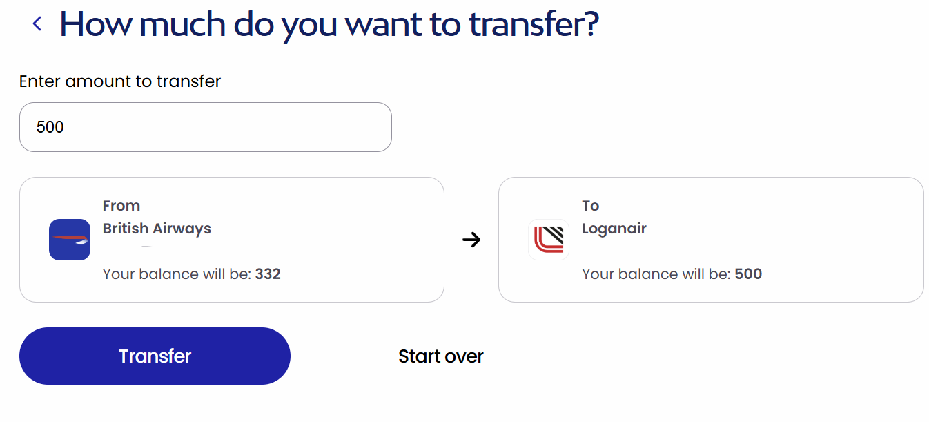Click "Your balance will be" under British Airways

177,274
